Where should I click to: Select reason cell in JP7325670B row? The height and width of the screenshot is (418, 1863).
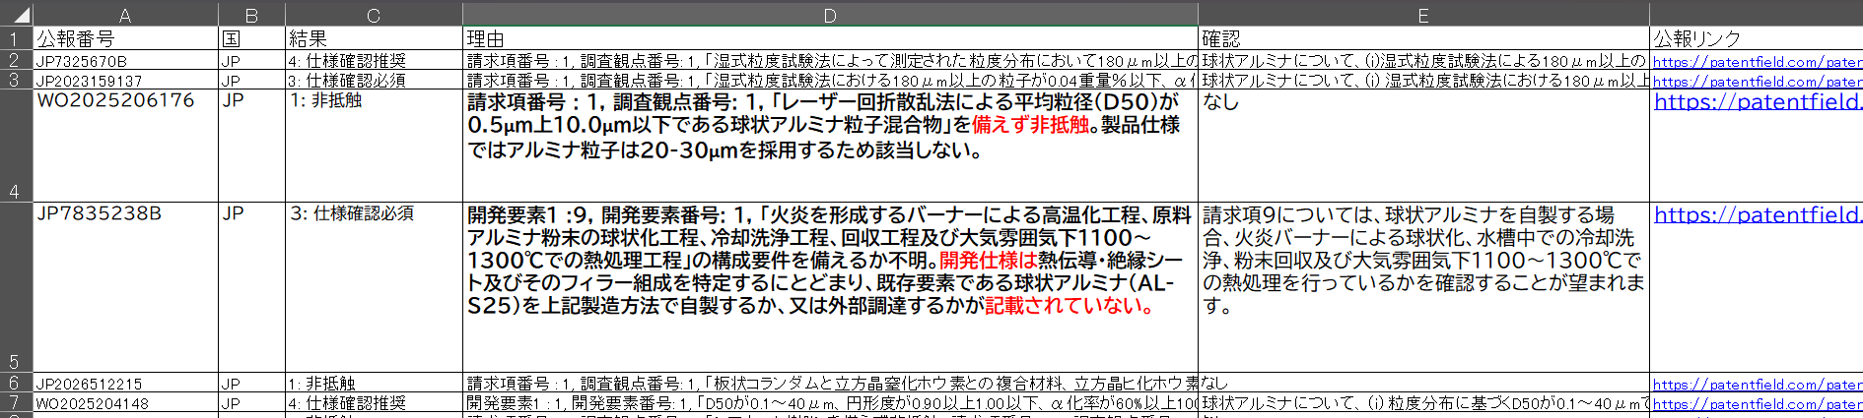pyautogui.click(x=830, y=60)
